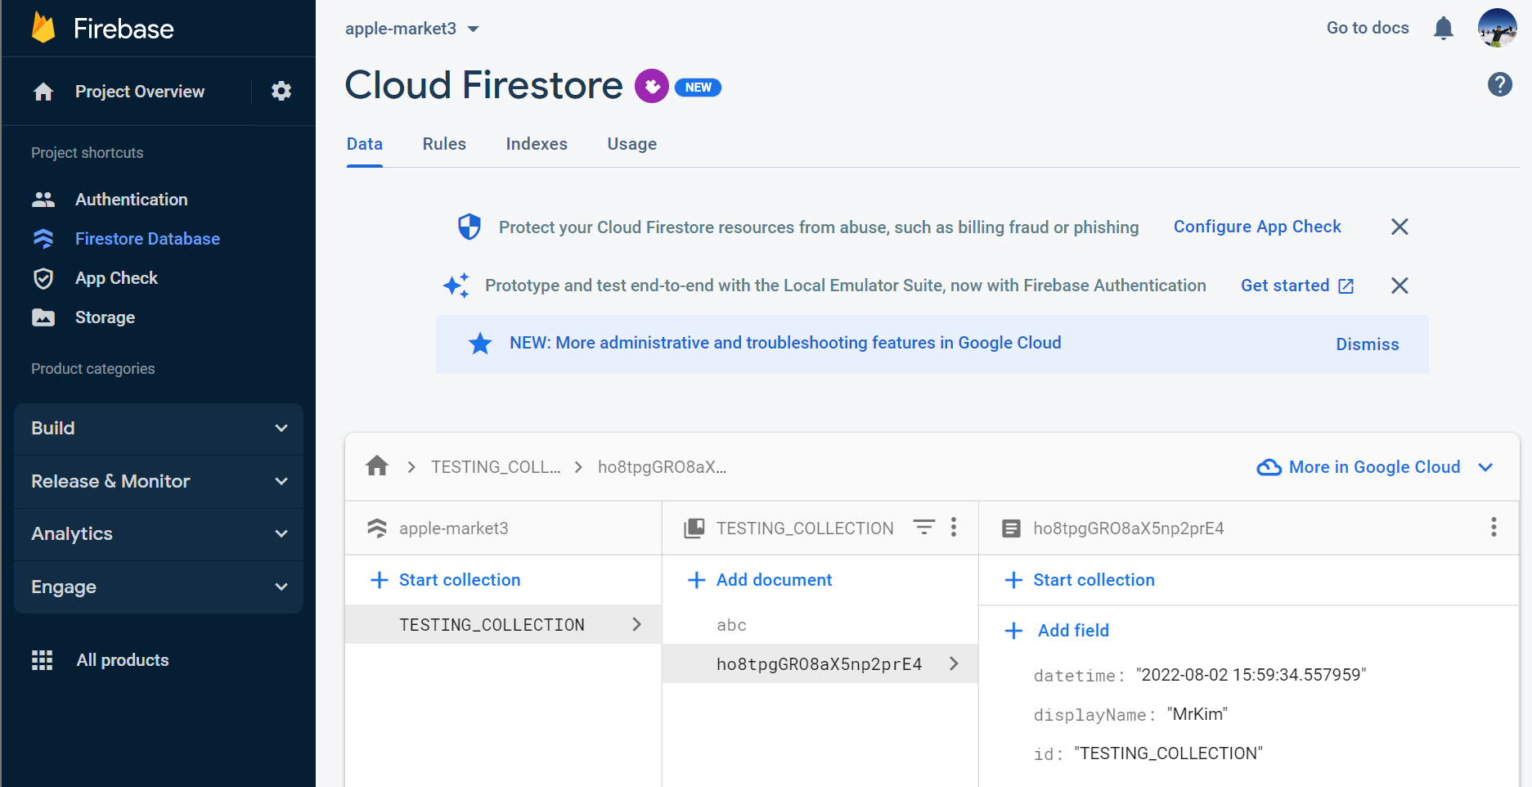The height and width of the screenshot is (787, 1532).
Task: Switch to the Rules tab
Action: click(x=444, y=144)
